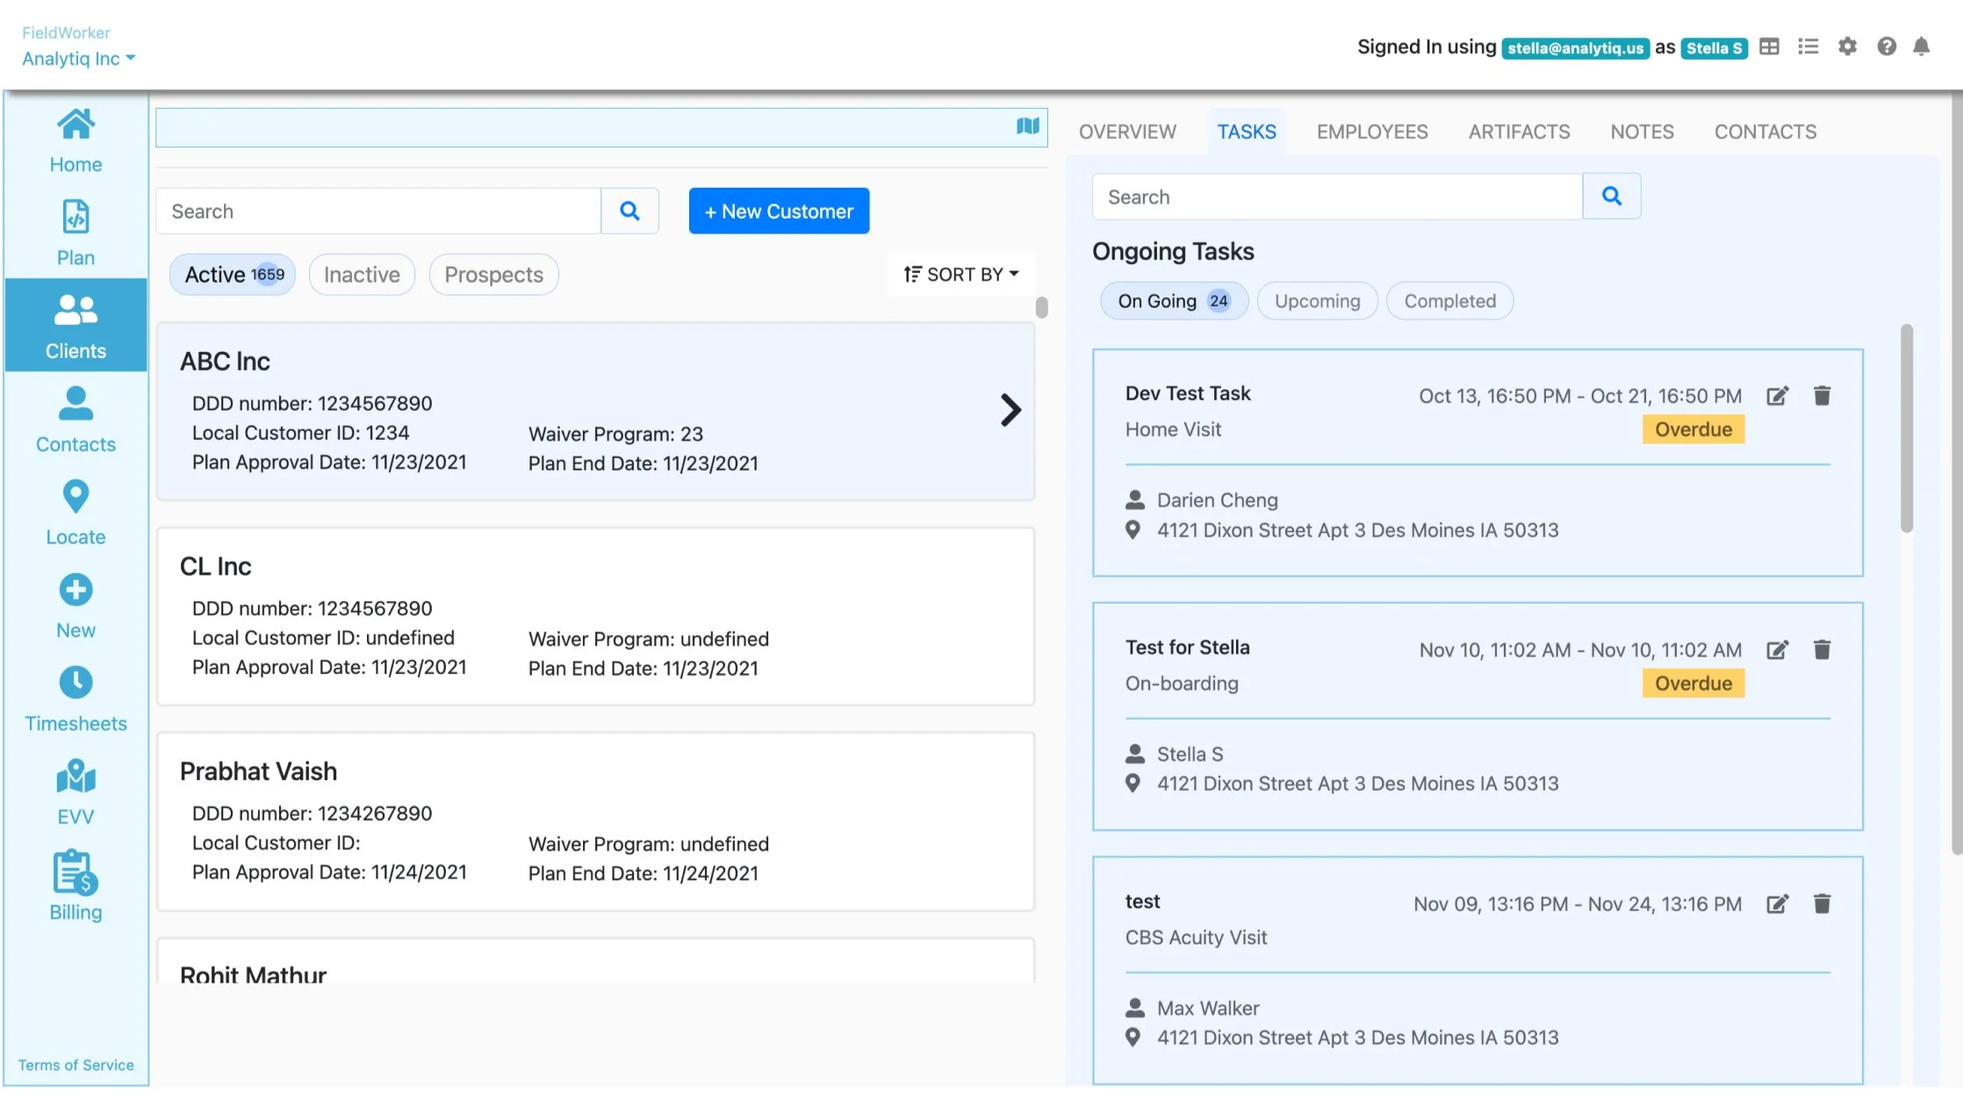Open the EVV map icon in sidebar
This screenshot has height=1106, width=1963.
[75, 777]
